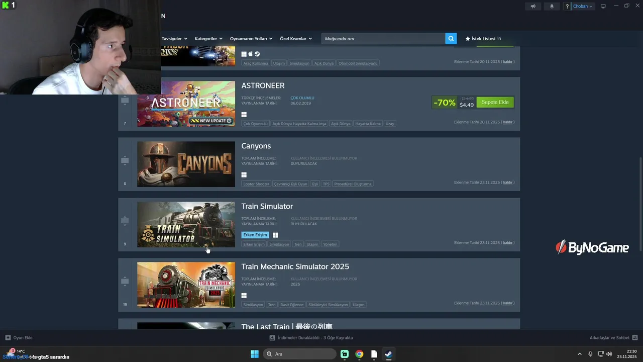Click the Steam announcements megaphone icon

[533, 6]
